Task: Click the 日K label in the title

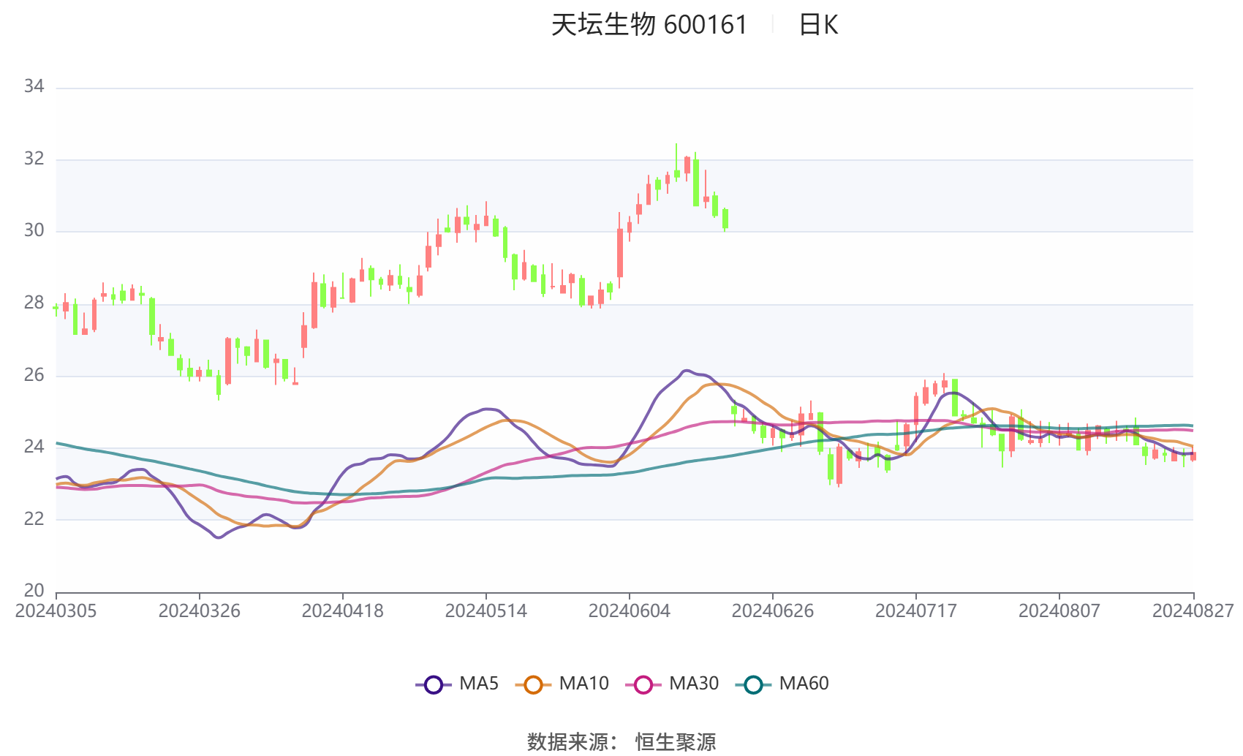Action: tap(818, 25)
